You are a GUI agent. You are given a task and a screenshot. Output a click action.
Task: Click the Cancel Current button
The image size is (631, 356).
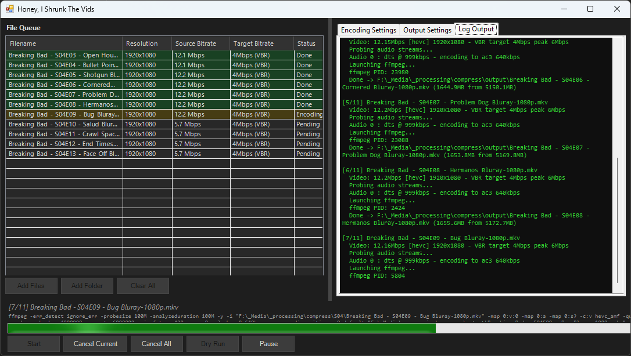pos(95,344)
